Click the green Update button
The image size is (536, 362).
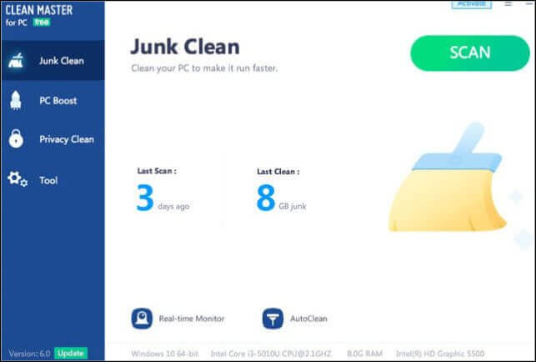(x=71, y=353)
